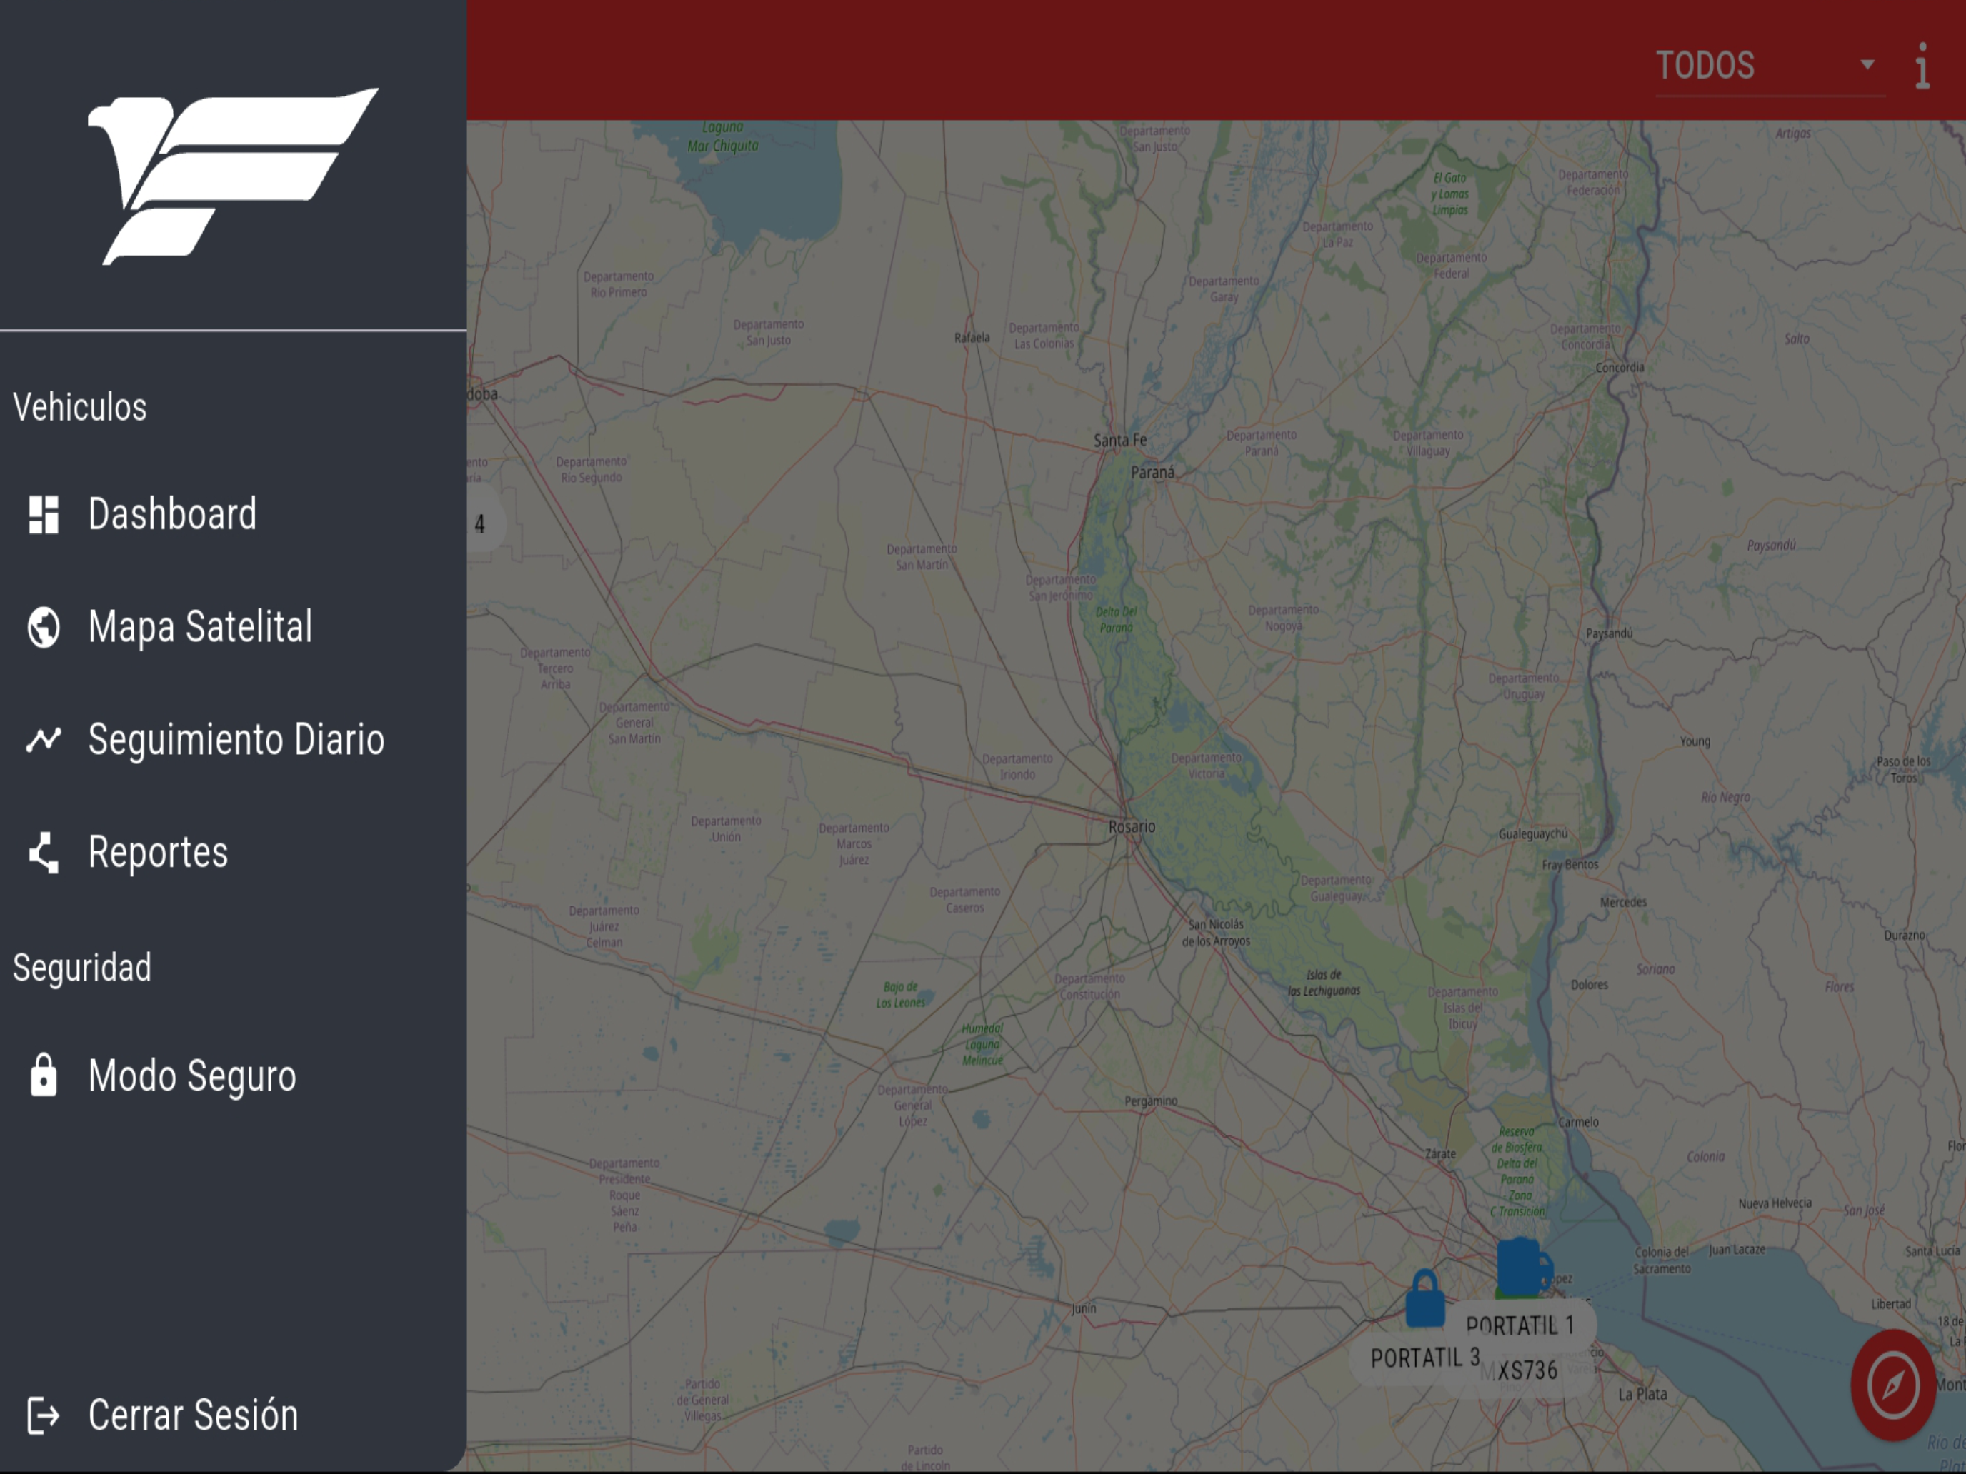Click the Fray Bentos label on map
The image size is (1966, 1474).
point(1570,863)
